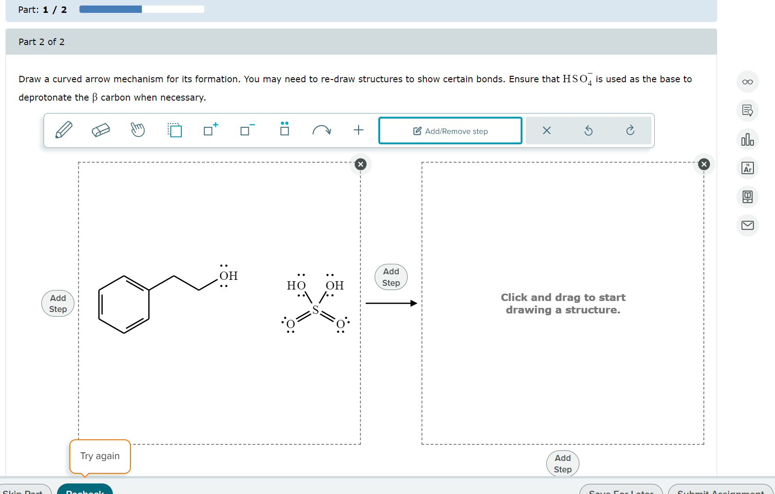Select the pencil draw tool
The image size is (775, 494).
64,131
